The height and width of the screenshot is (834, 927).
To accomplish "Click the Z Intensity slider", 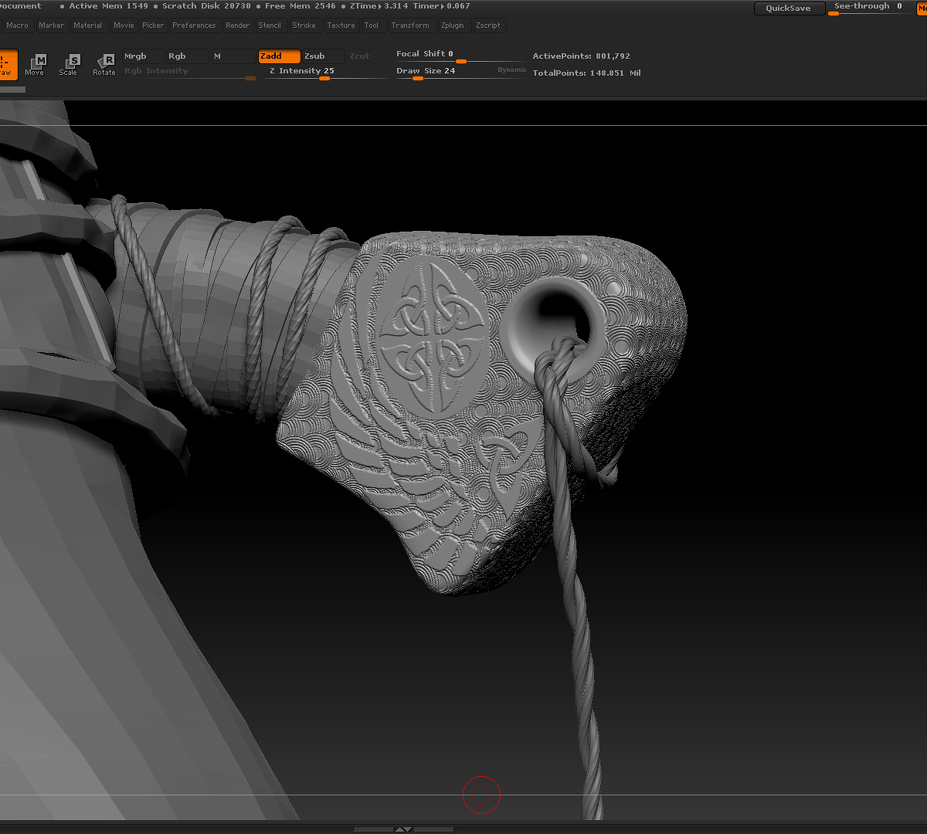I will 324,73.
